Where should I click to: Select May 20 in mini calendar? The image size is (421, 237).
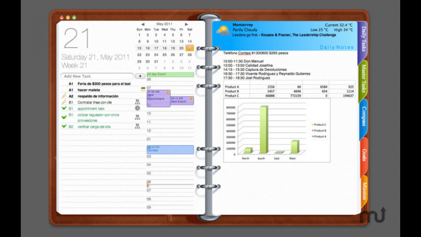(x=181, y=48)
